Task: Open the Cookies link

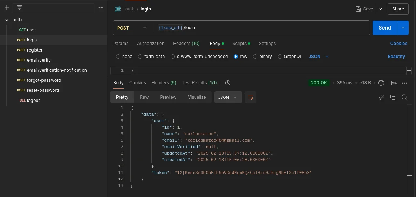Action: click(x=399, y=44)
